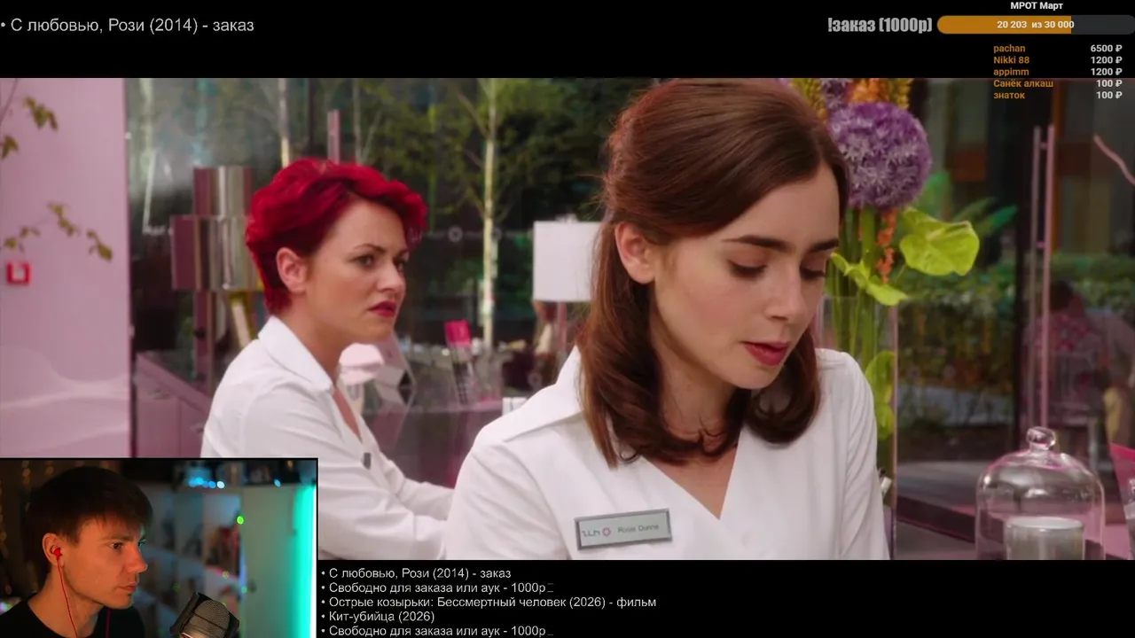
Task: Click queue item 'С любовью, Рози (2014) - заказ' in list
Action: pyautogui.click(x=419, y=573)
